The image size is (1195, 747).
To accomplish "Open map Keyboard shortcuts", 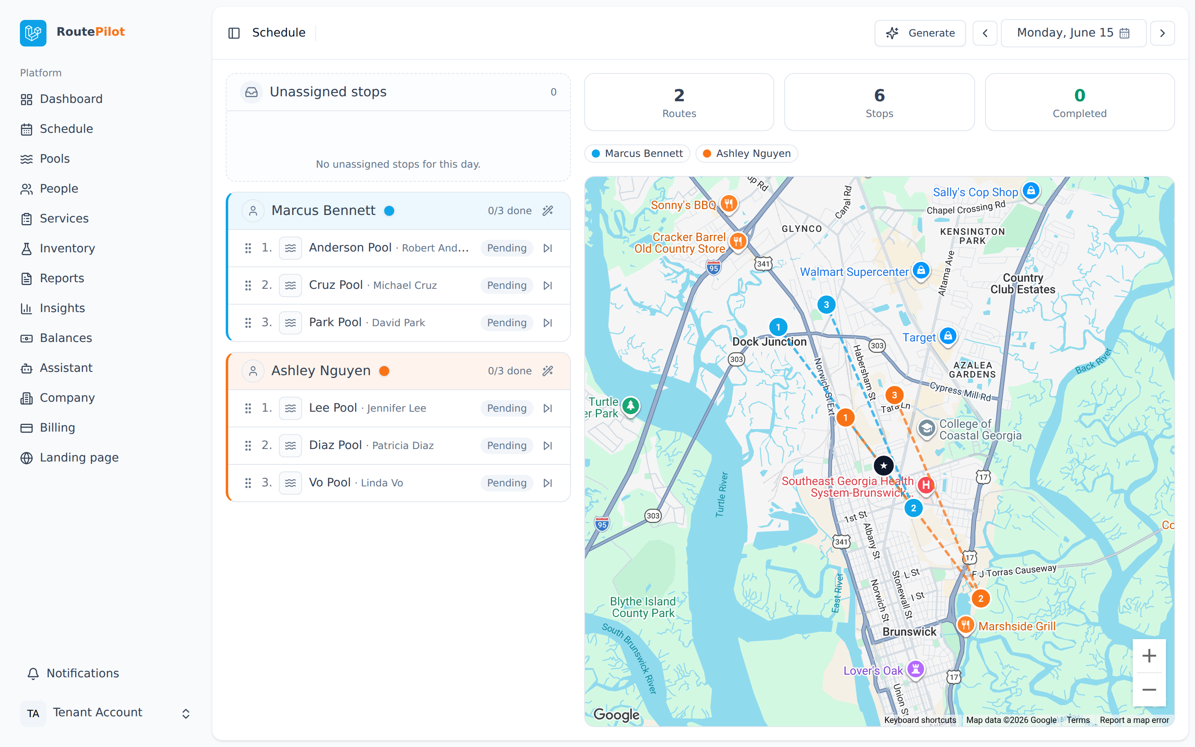I will tap(920, 720).
